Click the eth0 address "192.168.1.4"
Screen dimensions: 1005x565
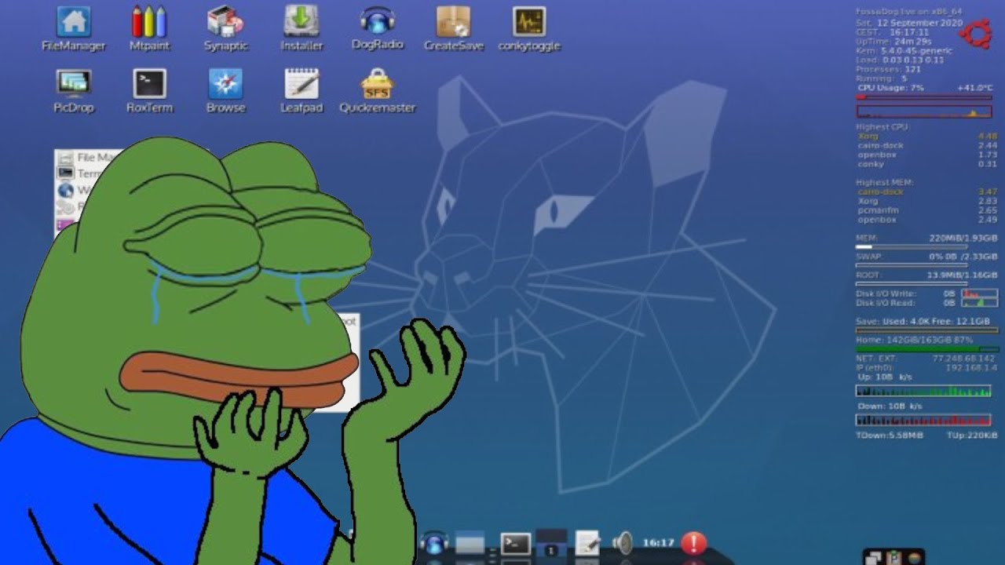[971, 368]
